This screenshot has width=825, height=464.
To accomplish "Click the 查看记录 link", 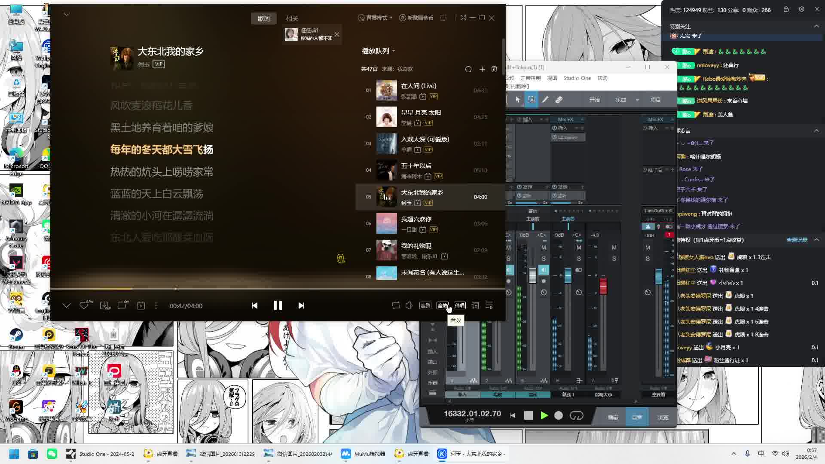I will [x=797, y=240].
